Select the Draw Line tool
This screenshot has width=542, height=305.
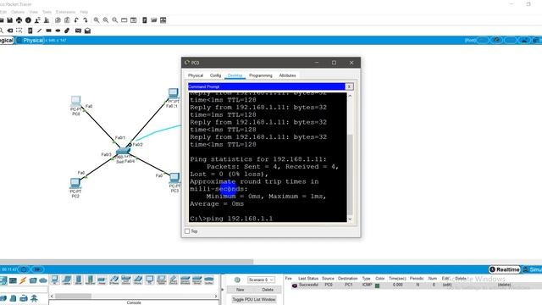[x=40, y=30]
